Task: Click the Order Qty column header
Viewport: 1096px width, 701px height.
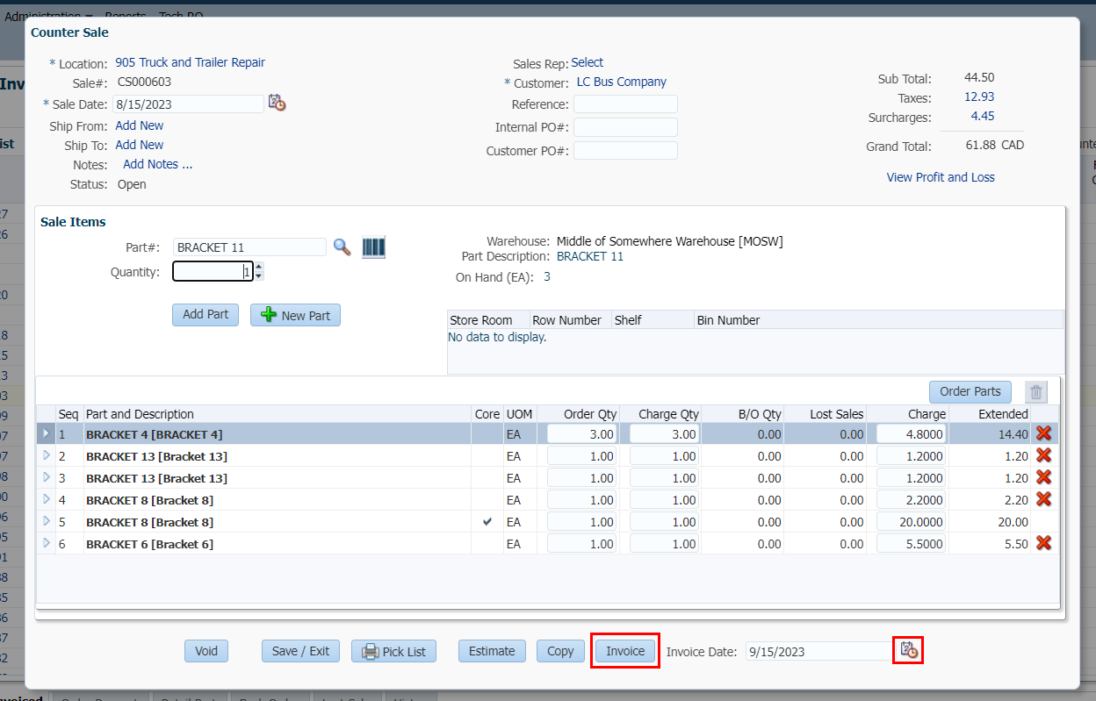Action: pyautogui.click(x=578, y=414)
